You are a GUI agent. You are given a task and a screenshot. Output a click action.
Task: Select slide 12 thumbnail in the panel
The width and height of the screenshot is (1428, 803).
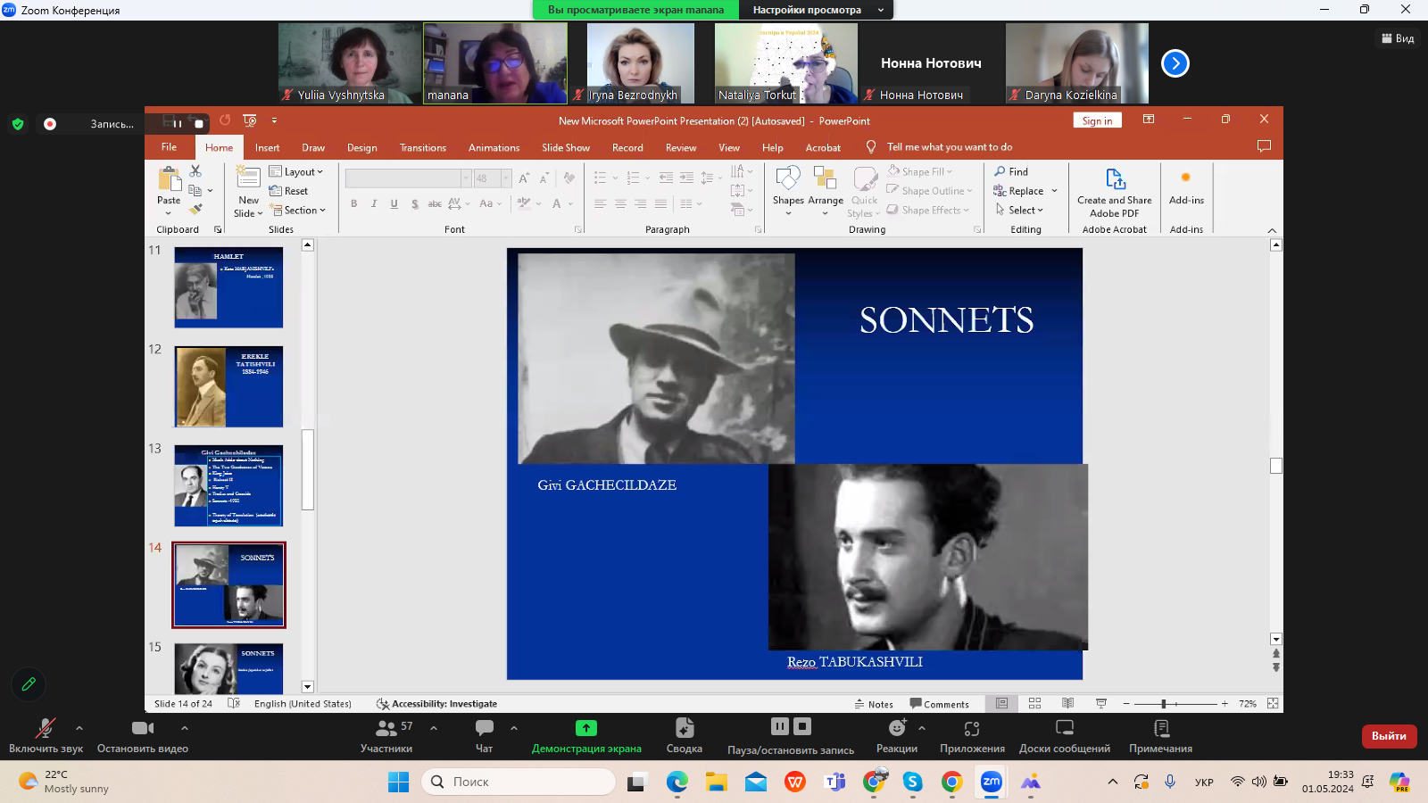(228, 386)
